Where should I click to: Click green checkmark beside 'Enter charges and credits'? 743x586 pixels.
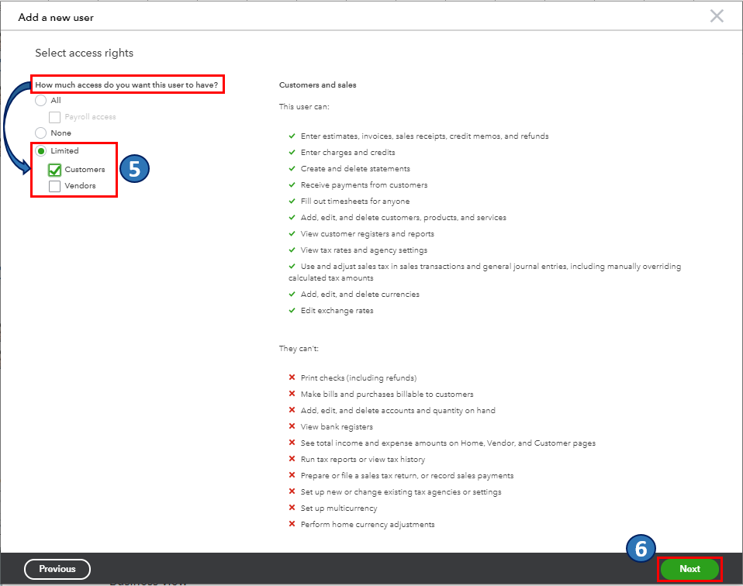[292, 152]
